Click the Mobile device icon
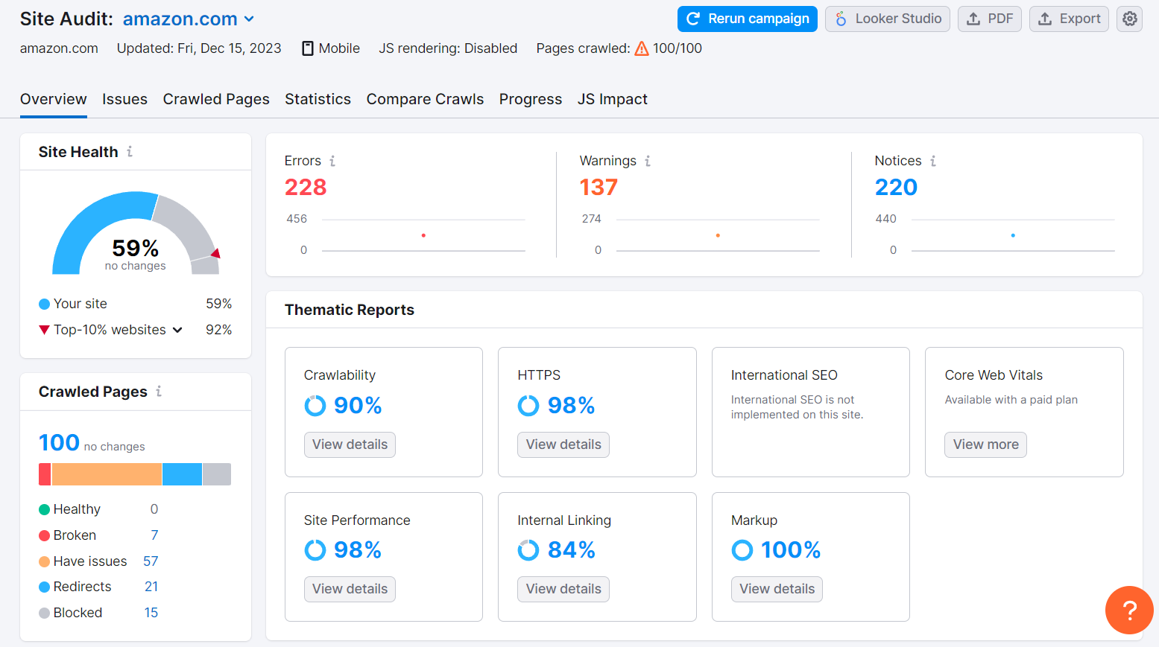This screenshot has height=647, width=1159. tap(308, 48)
